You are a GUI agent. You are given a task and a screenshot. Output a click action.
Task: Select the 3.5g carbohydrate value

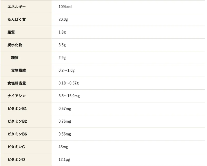tap(62, 45)
